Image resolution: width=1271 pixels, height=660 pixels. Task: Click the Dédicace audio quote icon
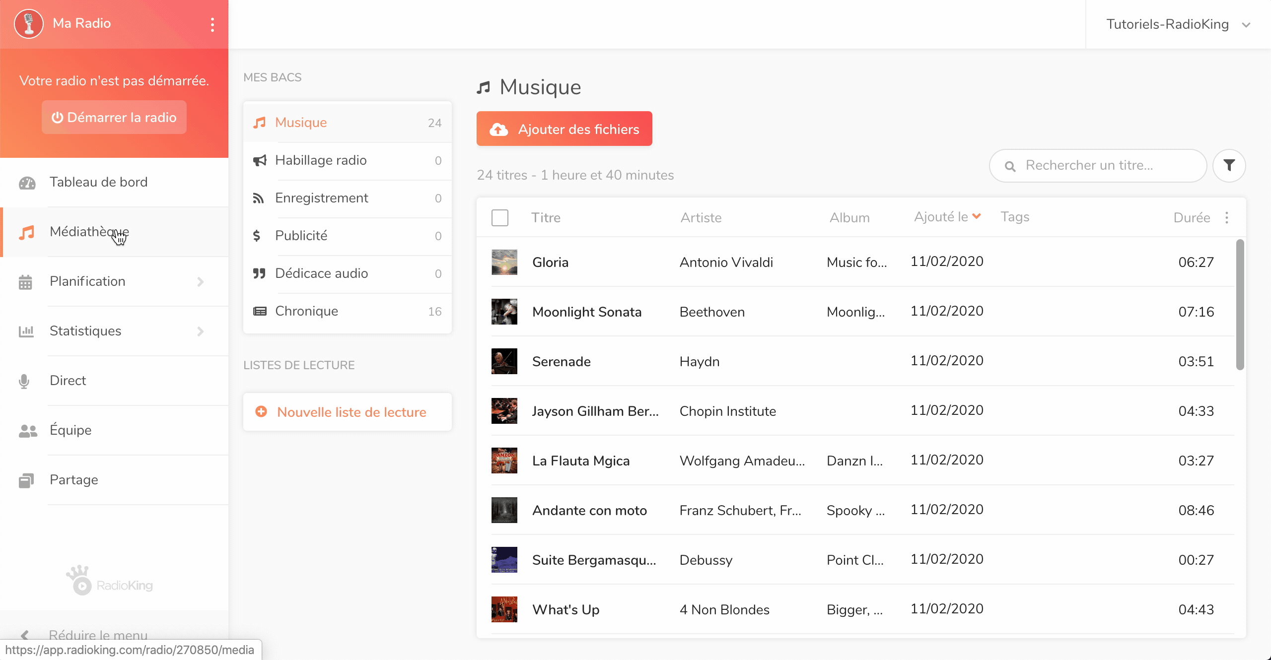(x=259, y=273)
